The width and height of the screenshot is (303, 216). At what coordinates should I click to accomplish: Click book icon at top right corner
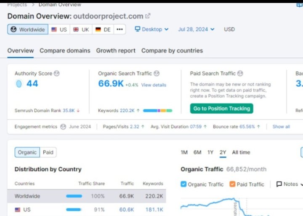pos(300,5)
